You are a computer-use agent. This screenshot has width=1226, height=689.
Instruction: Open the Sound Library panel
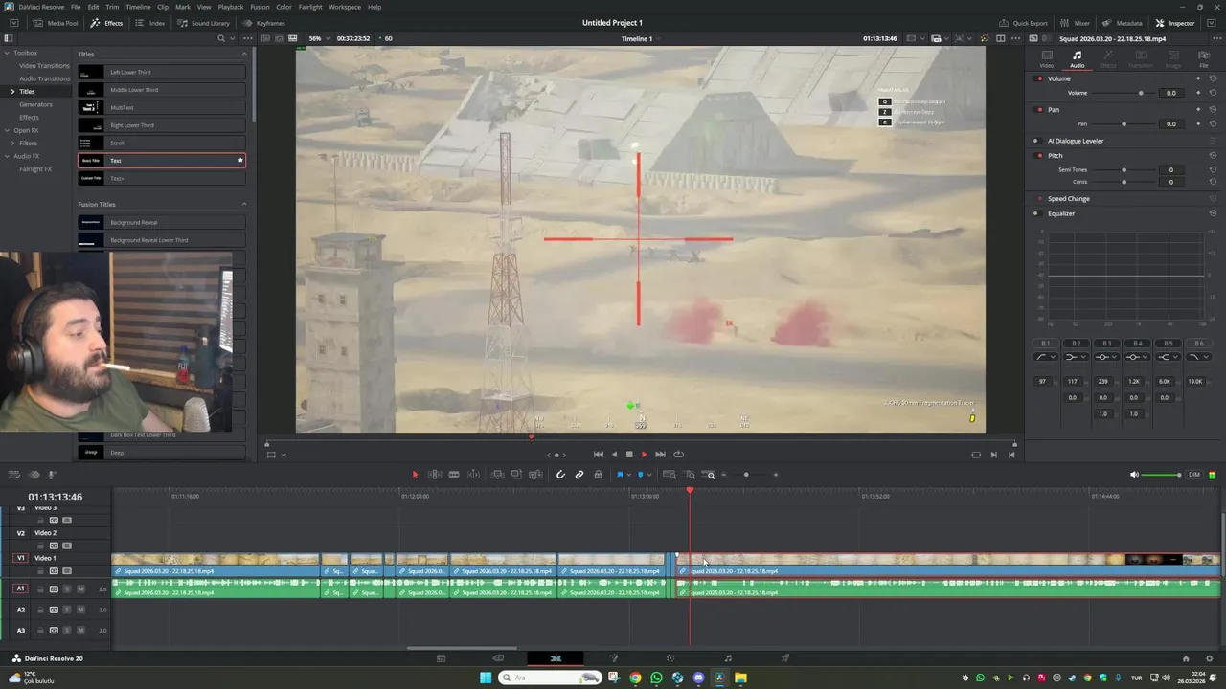click(x=205, y=23)
